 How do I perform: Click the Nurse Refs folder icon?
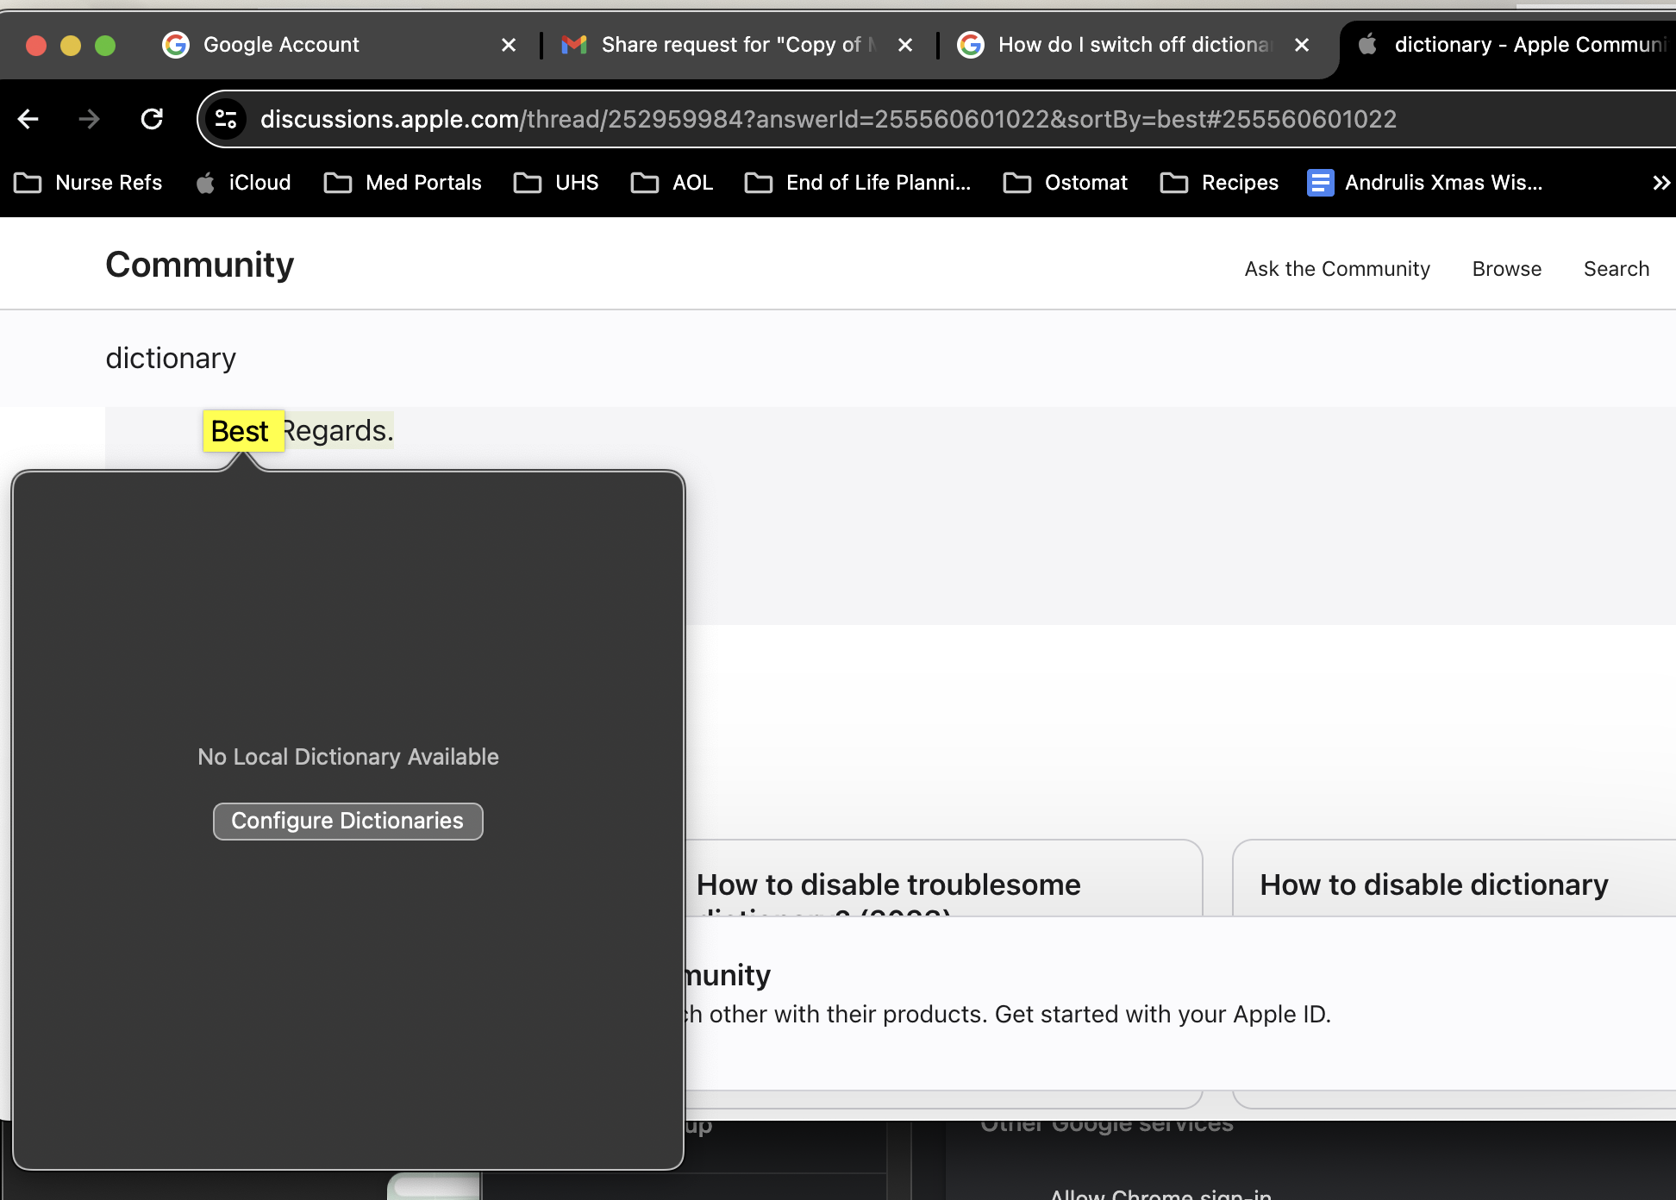27,182
